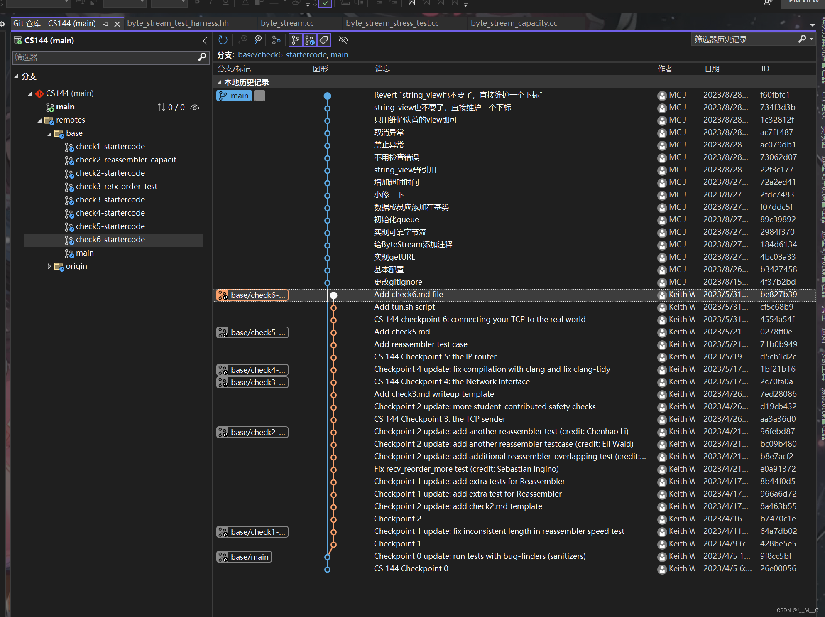The width and height of the screenshot is (825, 617).
Task: Click the refresh history icon
Action: click(x=223, y=40)
